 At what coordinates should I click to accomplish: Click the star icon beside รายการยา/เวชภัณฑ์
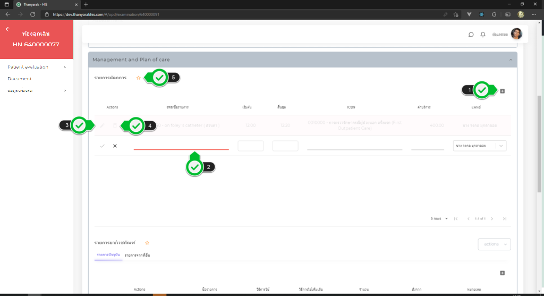pos(147,242)
